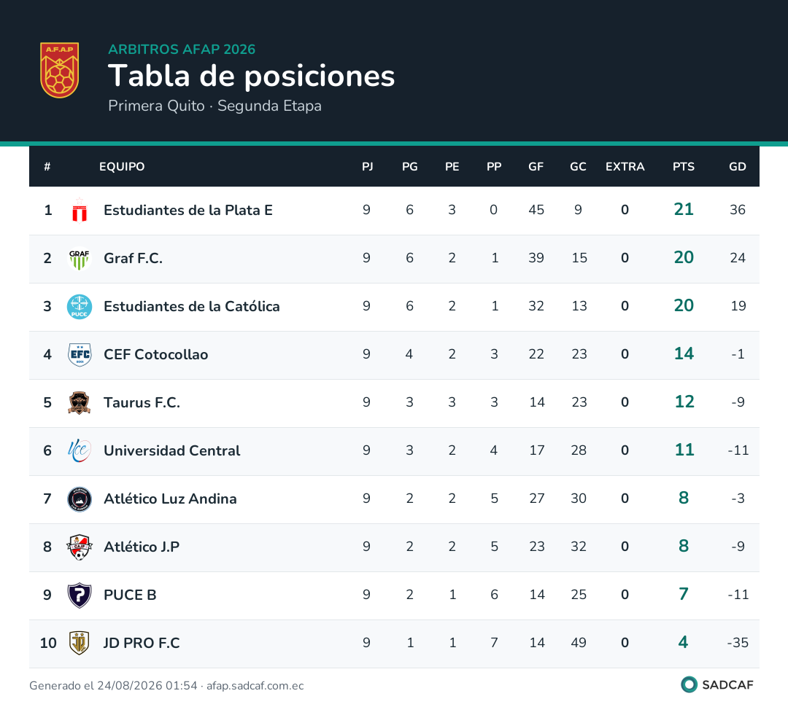This screenshot has height=723, width=788.
Task: Click the afap.sadcaf.com.ec footer link
Action: pyautogui.click(x=255, y=686)
